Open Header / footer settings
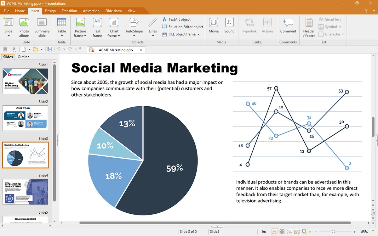The height and width of the screenshot is (236, 378). [309, 28]
